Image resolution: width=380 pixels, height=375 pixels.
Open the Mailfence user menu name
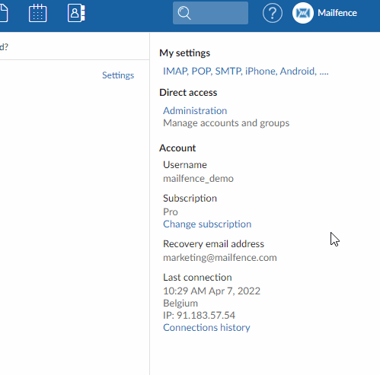[337, 13]
